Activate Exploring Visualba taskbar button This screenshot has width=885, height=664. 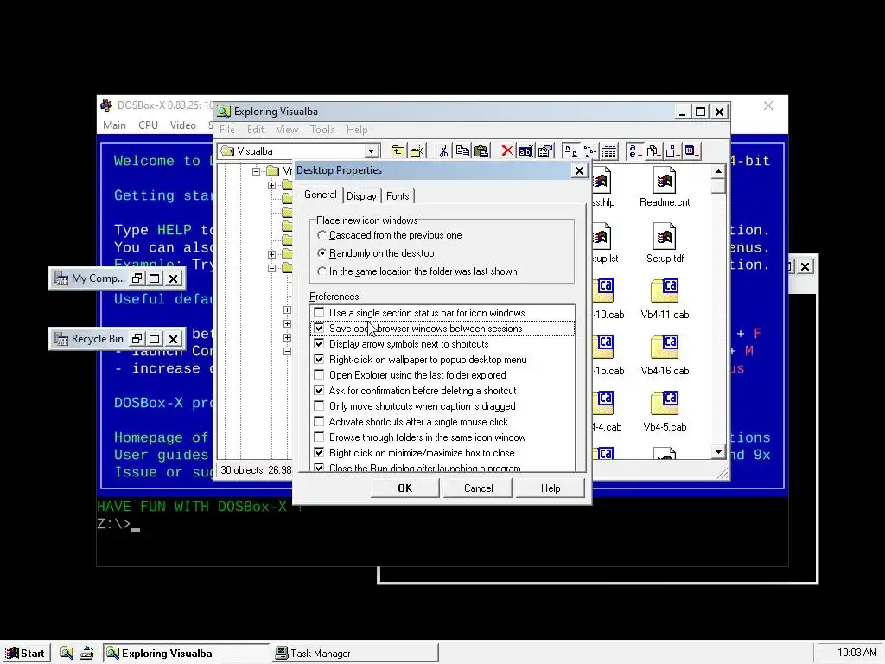click(x=187, y=653)
